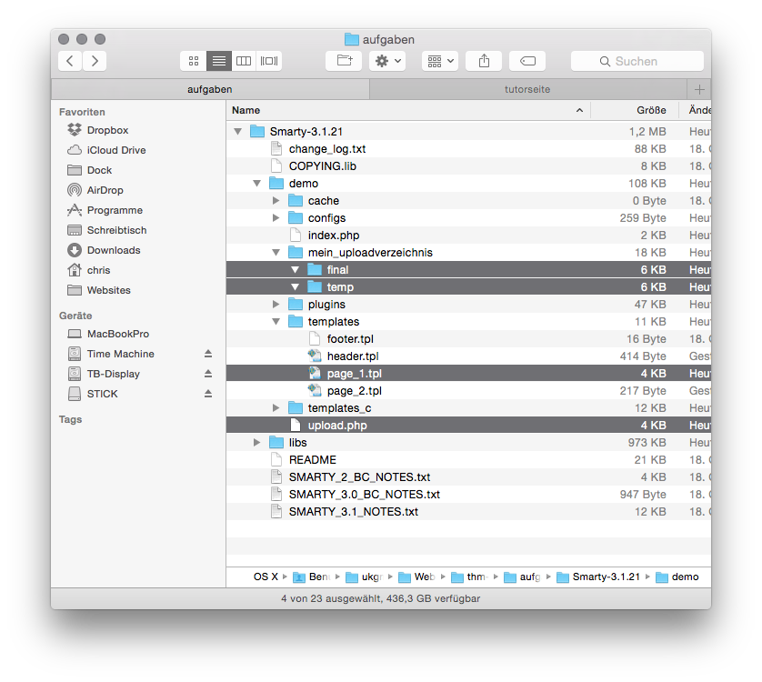Select SMARTY_3.1_NOTES.txt file
This screenshot has width=762, height=682.
point(468,511)
